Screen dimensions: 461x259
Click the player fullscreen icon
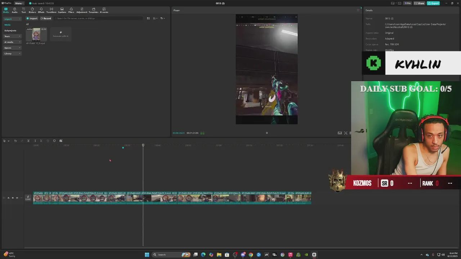pyautogui.click(x=346, y=133)
